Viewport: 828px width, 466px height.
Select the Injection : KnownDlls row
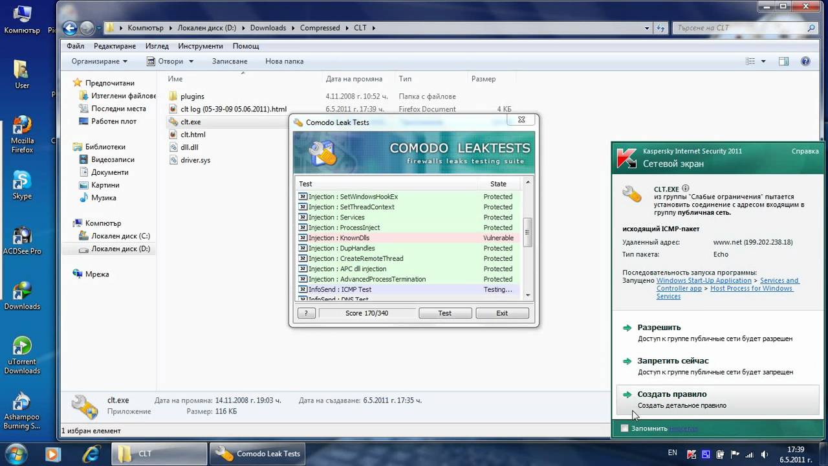pyautogui.click(x=409, y=238)
